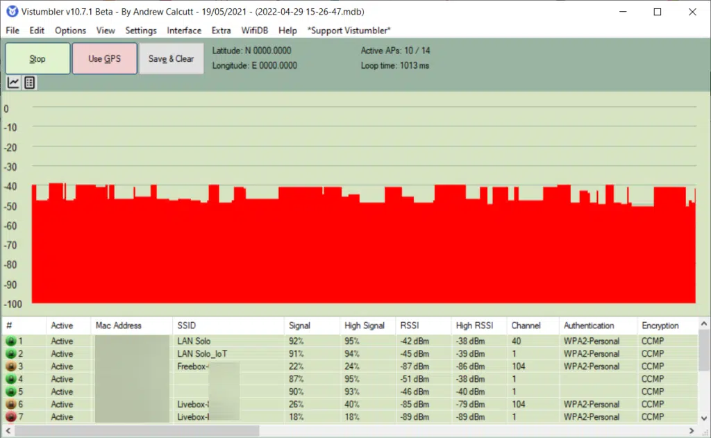Switch to the signal line graph view
The image size is (711, 438).
(13, 83)
